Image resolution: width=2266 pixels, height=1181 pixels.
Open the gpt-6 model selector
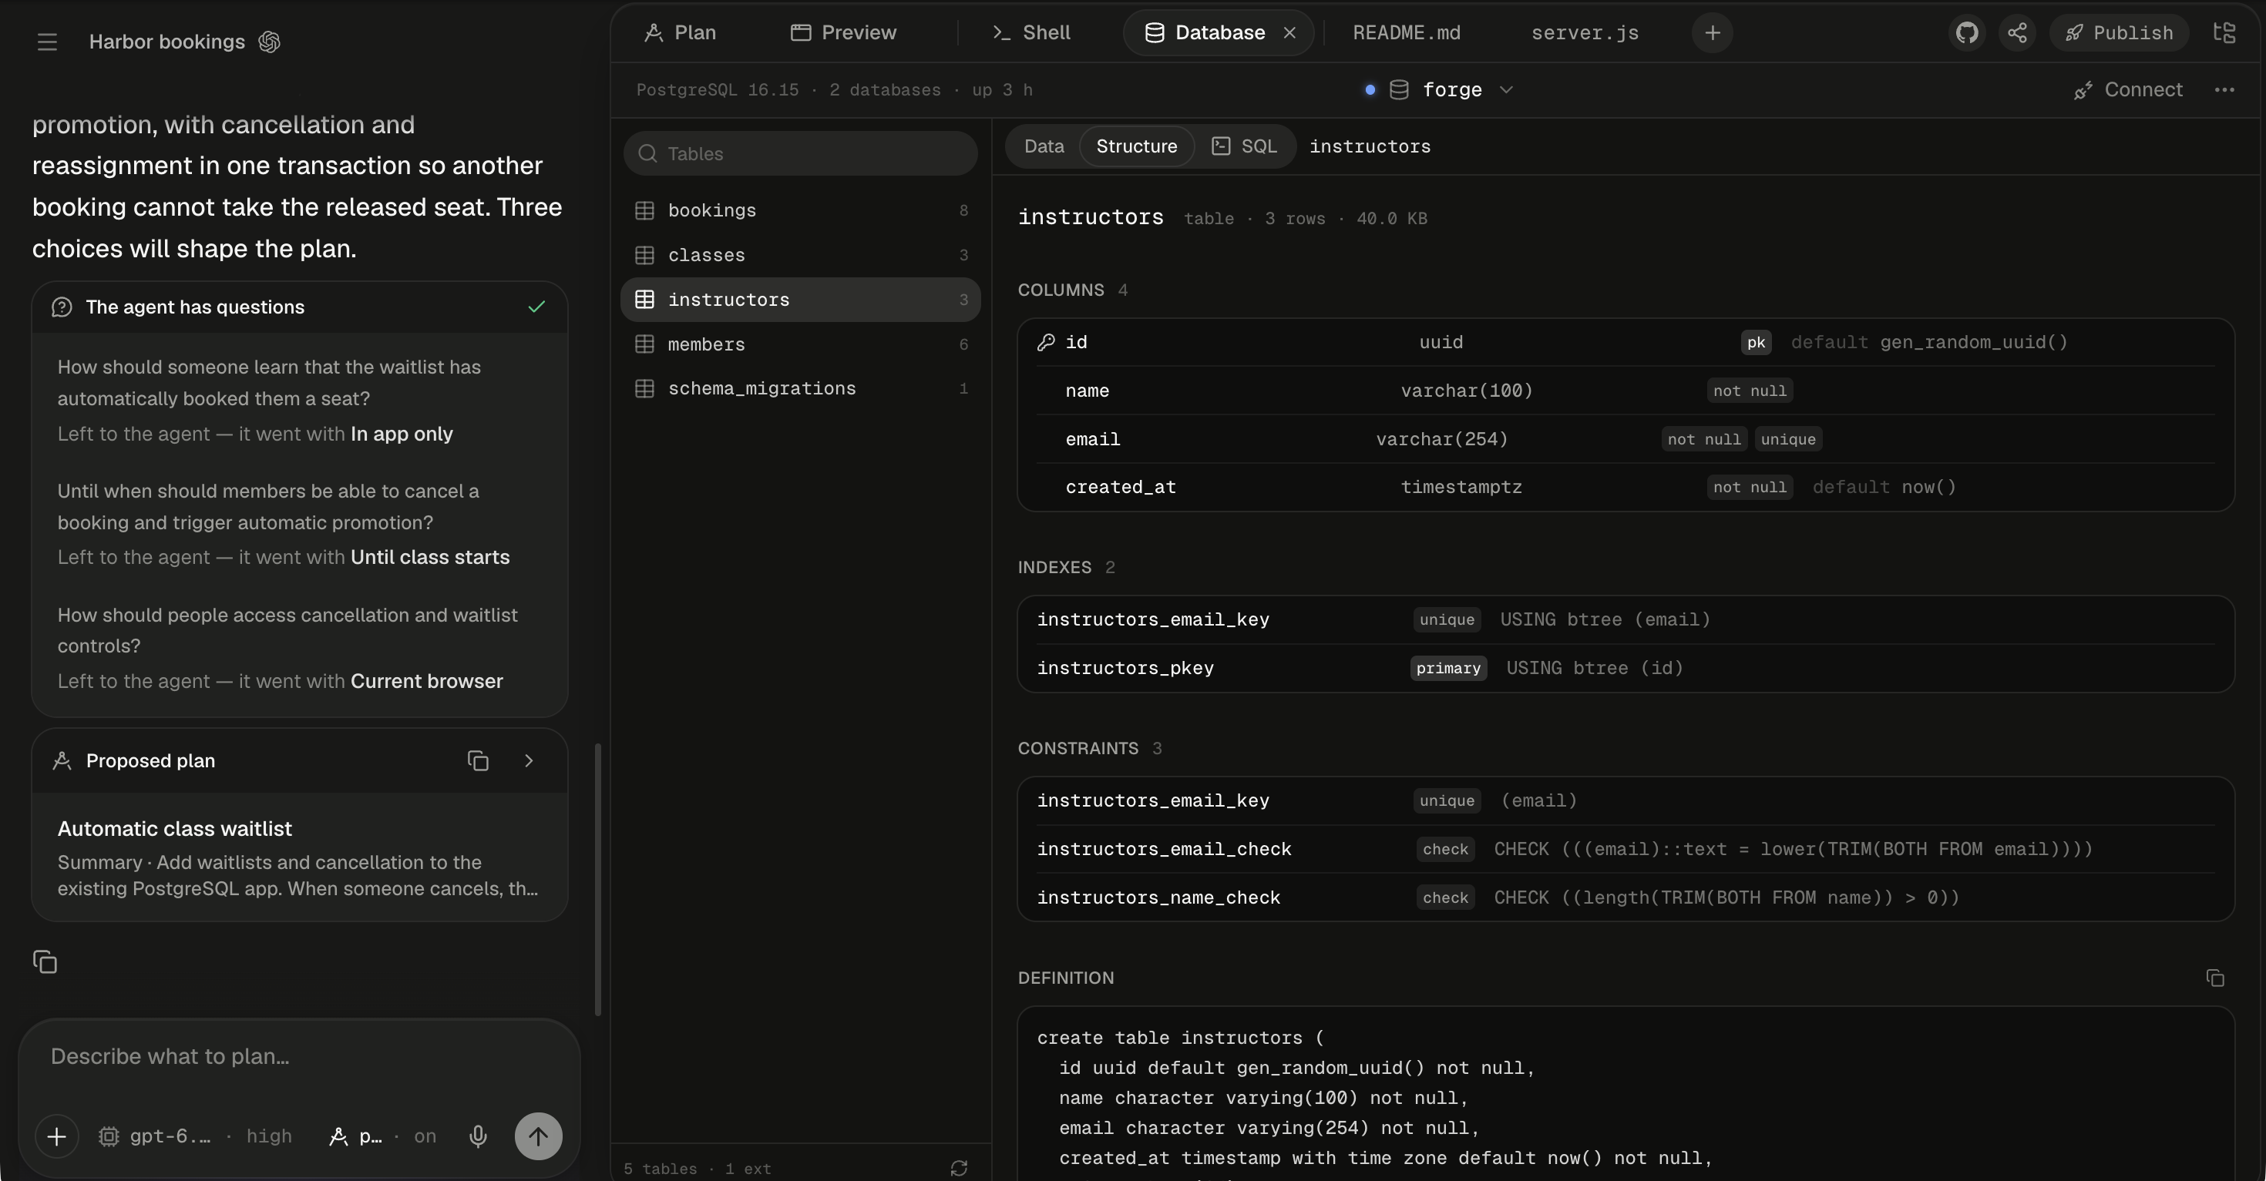pyautogui.click(x=155, y=1136)
